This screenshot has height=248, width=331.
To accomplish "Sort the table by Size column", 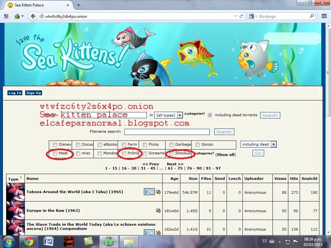I will [x=193, y=178].
